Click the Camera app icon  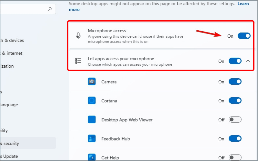[92, 82]
